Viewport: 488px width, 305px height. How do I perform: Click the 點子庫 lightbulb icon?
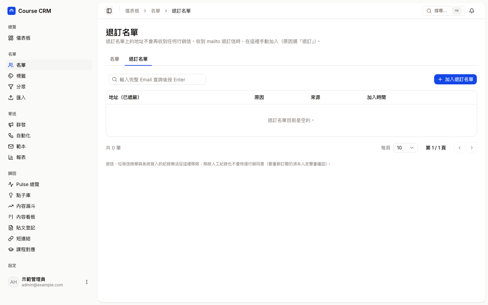[x=11, y=195]
